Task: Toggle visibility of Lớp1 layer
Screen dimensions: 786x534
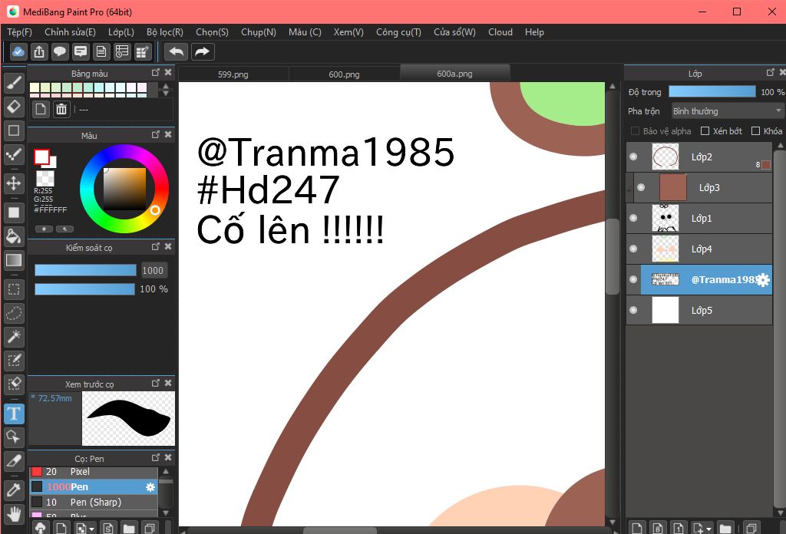Action: [633, 218]
